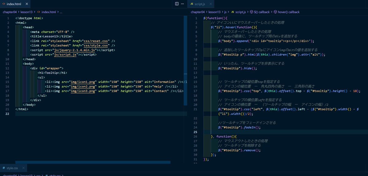Click the <!doctype html> line
368x176 pixels.
pos(29,18)
